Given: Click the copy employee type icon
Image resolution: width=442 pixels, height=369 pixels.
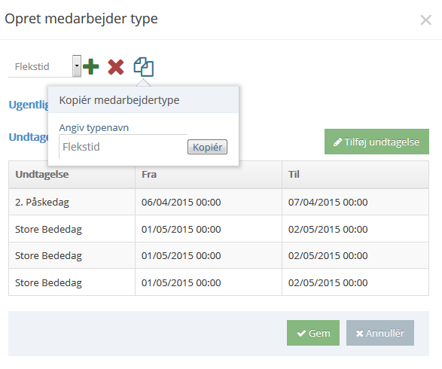Looking at the screenshot, I should (144, 67).
